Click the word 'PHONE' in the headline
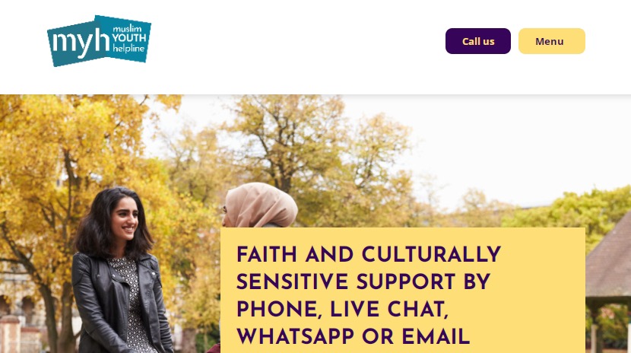Image resolution: width=631 pixels, height=353 pixels. (279, 310)
